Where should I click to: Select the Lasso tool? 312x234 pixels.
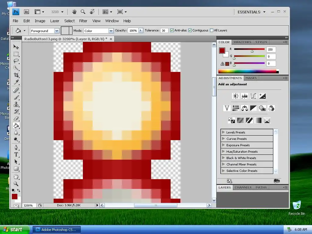[x=16, y=61]
